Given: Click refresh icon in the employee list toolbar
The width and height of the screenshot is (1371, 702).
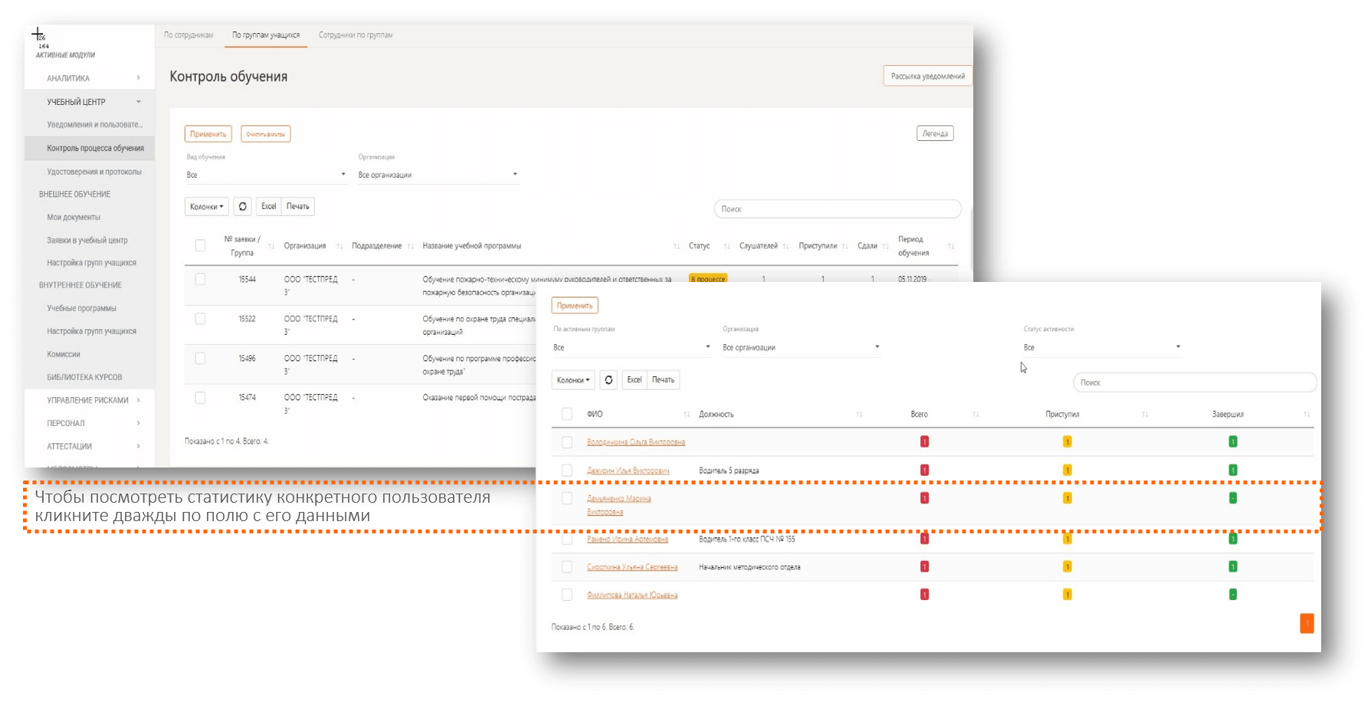Looking at the screenshot, I should point(608,380).
